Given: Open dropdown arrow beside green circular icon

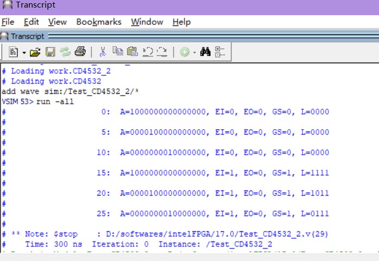Looking at the screenshot, I should point(194,52).
